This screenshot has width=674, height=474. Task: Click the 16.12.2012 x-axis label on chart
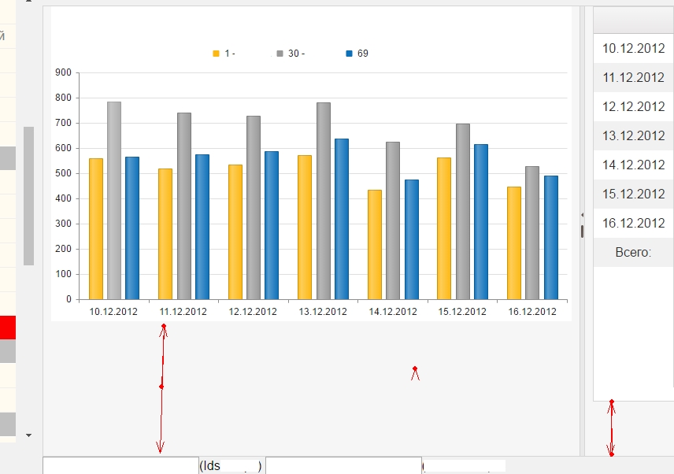(532, 312)
